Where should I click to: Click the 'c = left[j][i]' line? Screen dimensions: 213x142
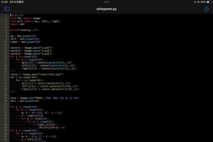click(32, 140)
